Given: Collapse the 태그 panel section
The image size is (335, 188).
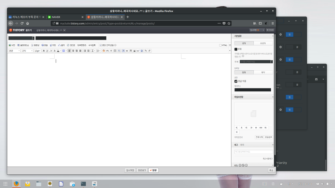Looking at the screenshot, I should (273, 145).
